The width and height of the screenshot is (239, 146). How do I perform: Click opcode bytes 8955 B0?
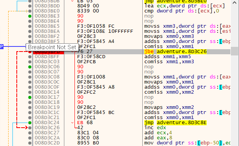[88, 143]
